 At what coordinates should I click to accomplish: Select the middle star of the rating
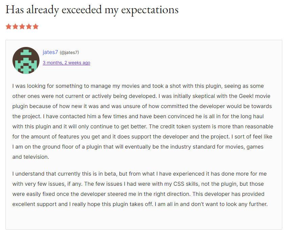(22, 26)
